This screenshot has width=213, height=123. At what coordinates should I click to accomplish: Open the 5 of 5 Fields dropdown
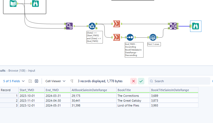coord(14,81)
